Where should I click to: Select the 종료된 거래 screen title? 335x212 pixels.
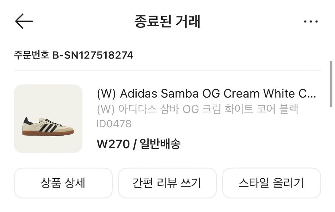[167, 21]
